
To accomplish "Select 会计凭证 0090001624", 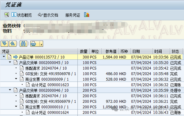I will coord(50,113).
